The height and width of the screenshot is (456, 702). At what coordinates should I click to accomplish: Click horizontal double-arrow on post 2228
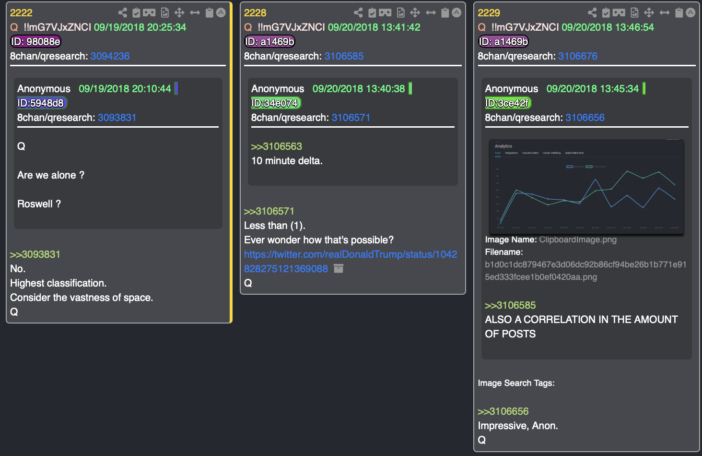pyautogui.click(x=431, y=12)
